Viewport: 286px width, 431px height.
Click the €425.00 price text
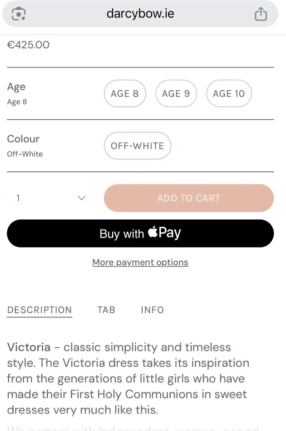tap(28, 45)
